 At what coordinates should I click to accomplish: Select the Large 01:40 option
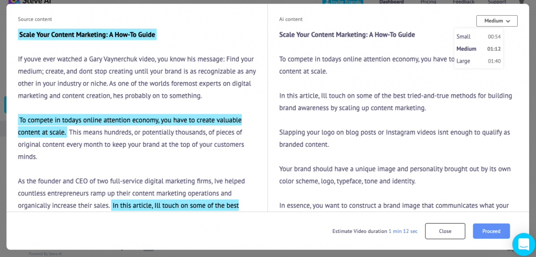(x=478, y=61)
